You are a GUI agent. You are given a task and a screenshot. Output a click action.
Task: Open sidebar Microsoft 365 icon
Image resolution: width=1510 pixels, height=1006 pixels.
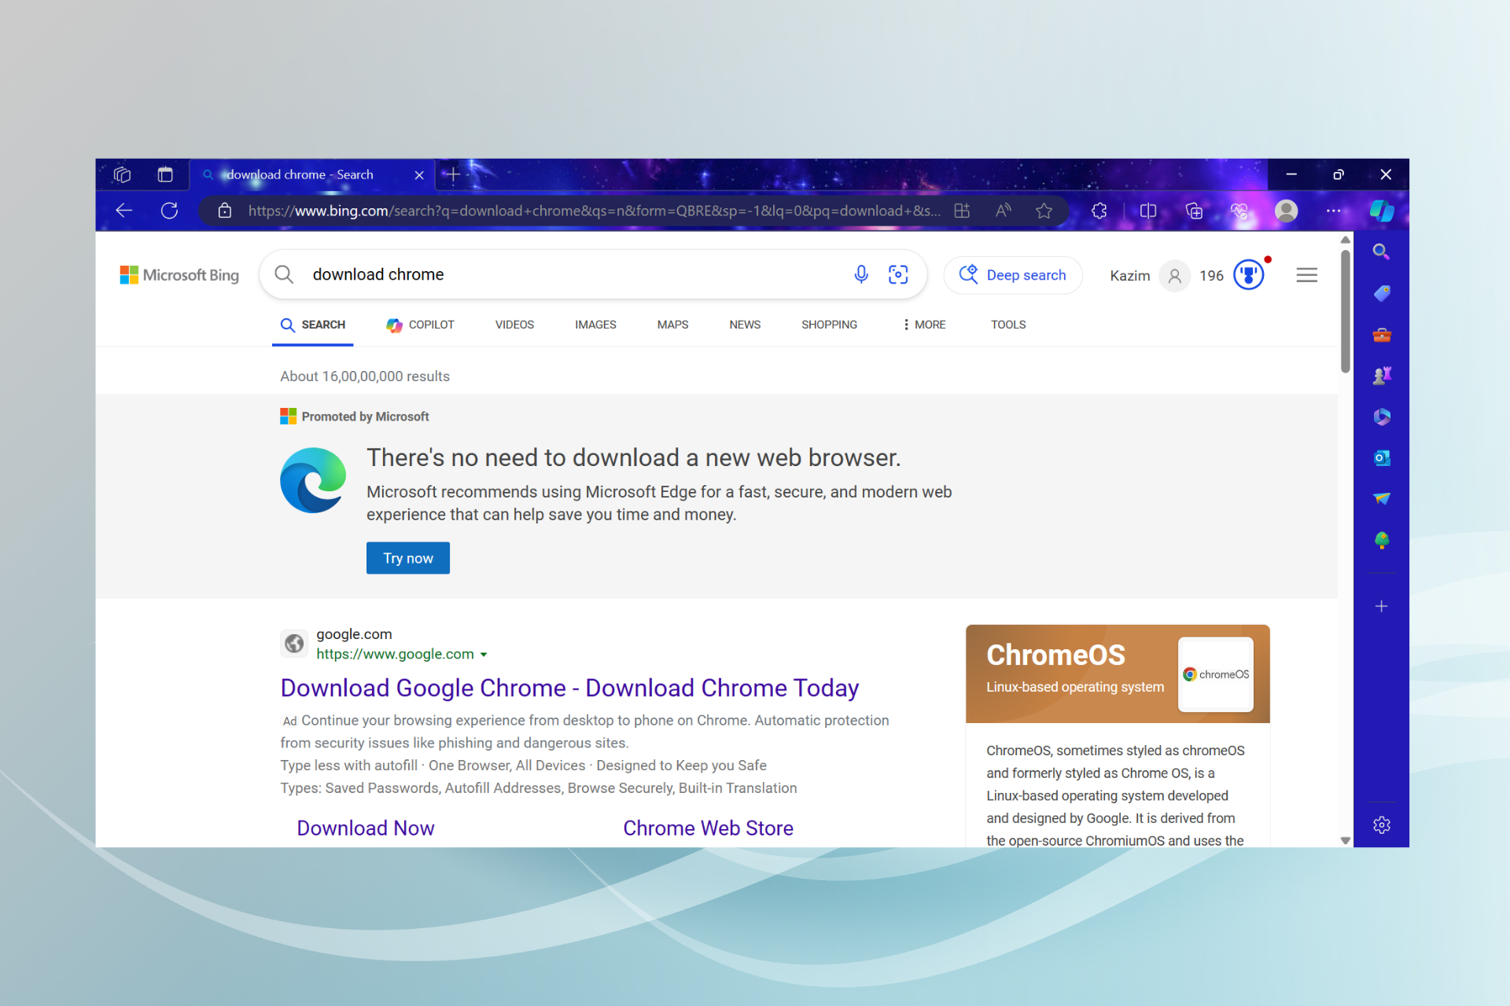[1381, 417]
